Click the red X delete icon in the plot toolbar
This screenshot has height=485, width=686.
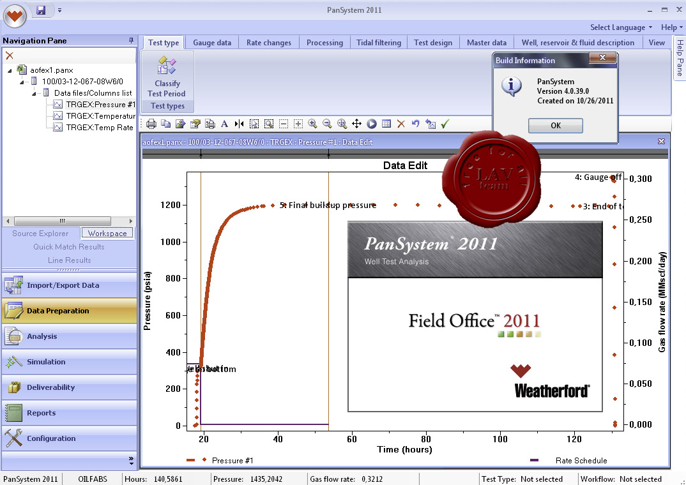400,124
